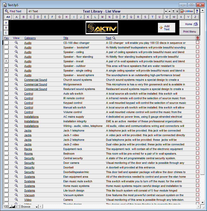
Task: Toggle the favorite box marked B for Speaker - single ceiling
Action: click(x=6, y=70)
